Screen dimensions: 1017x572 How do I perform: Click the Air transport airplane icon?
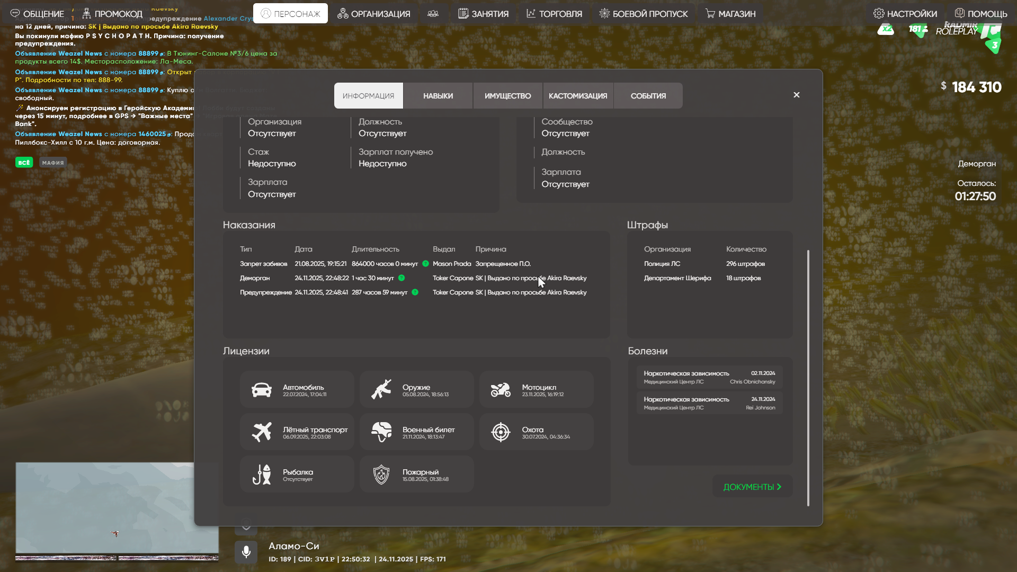[262, 432]
